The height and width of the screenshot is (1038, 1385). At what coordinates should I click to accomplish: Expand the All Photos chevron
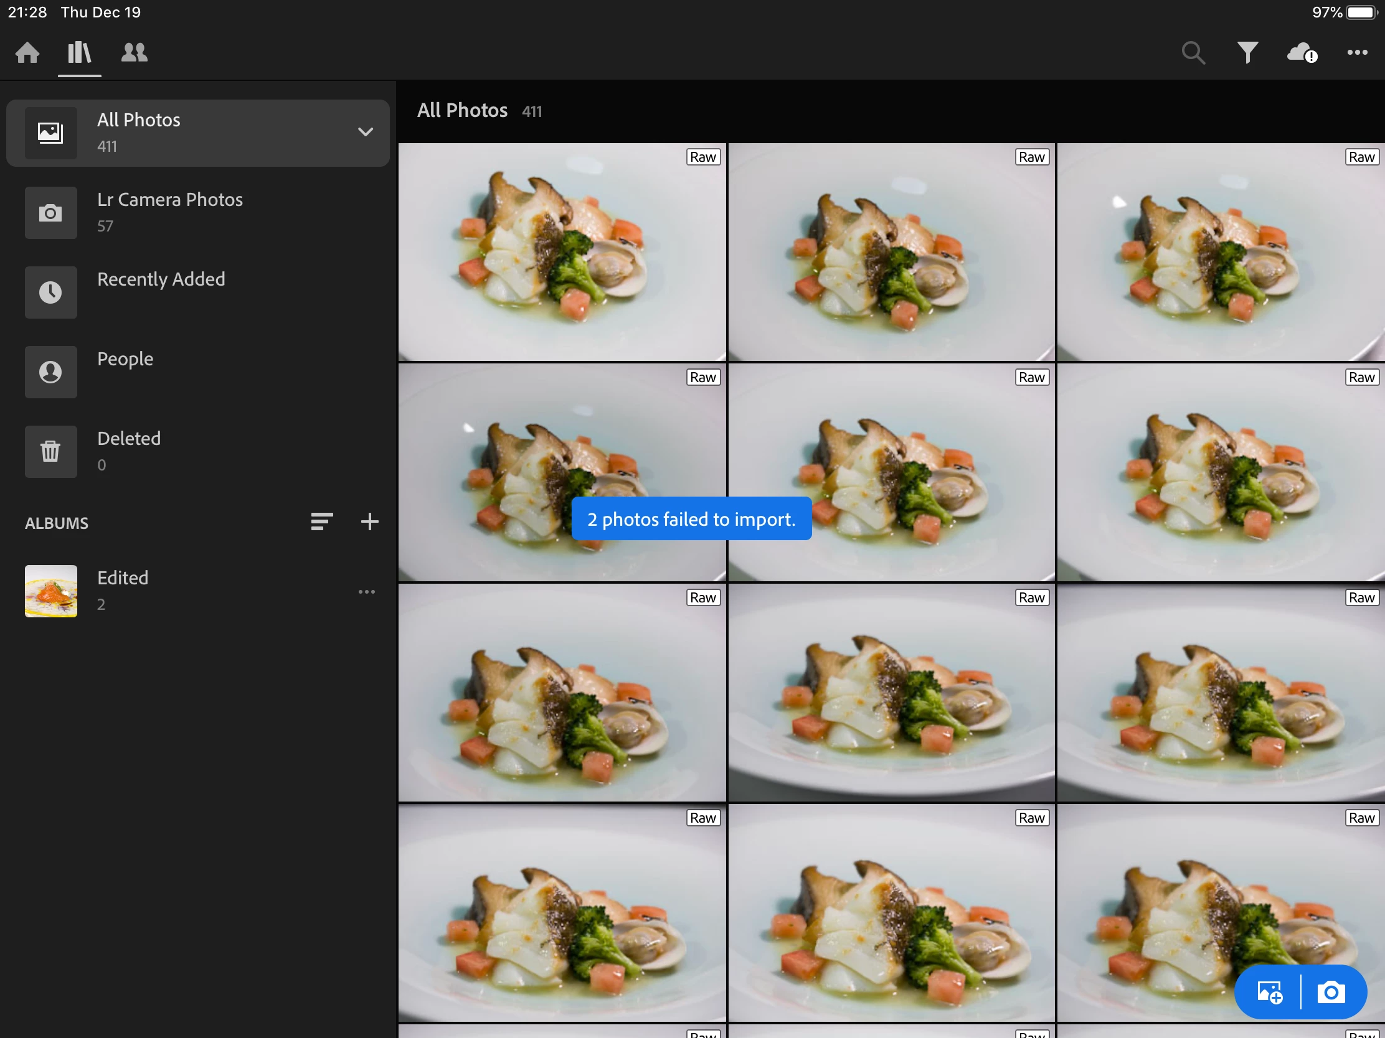(x=365, y=132)
